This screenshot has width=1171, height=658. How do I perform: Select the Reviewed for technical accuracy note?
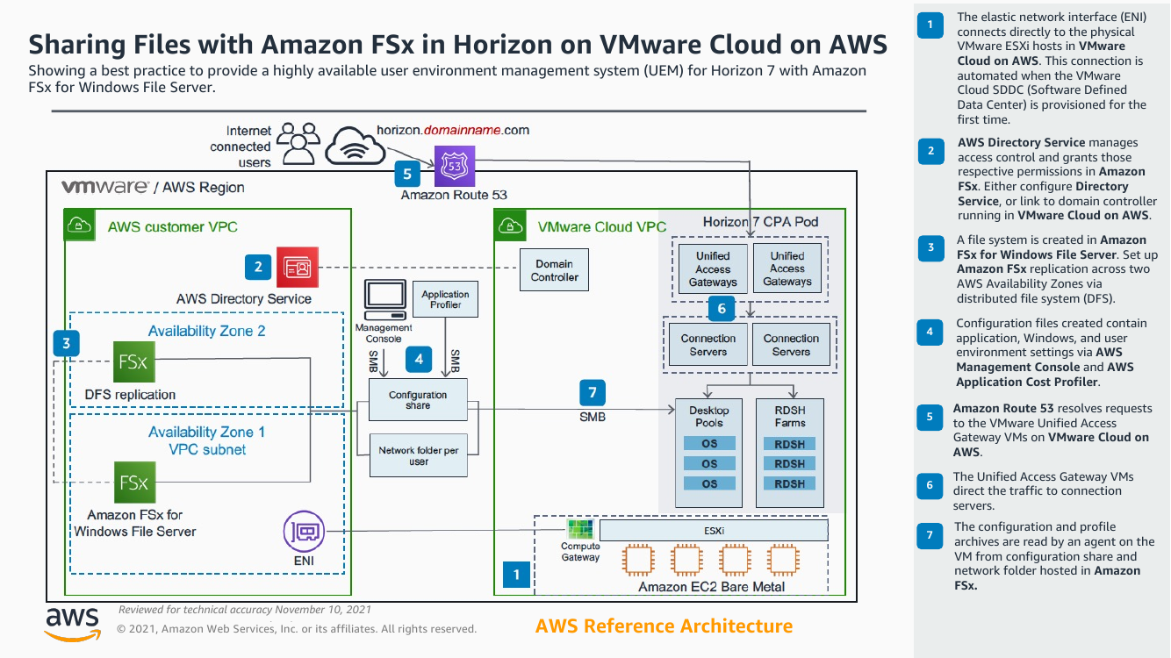(245, 610)
